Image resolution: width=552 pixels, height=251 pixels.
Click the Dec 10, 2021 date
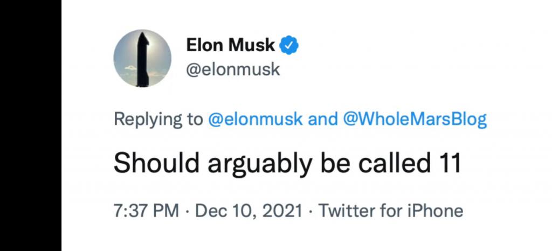tap(249, 211)
